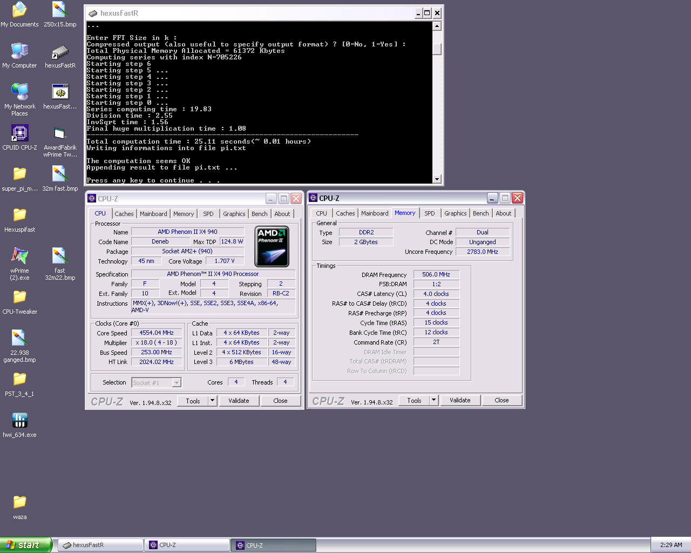The width and height of the screenshot is (691, 553).
Task: Open About tab in left CPU-Z window
Action: tap(282, 214)
